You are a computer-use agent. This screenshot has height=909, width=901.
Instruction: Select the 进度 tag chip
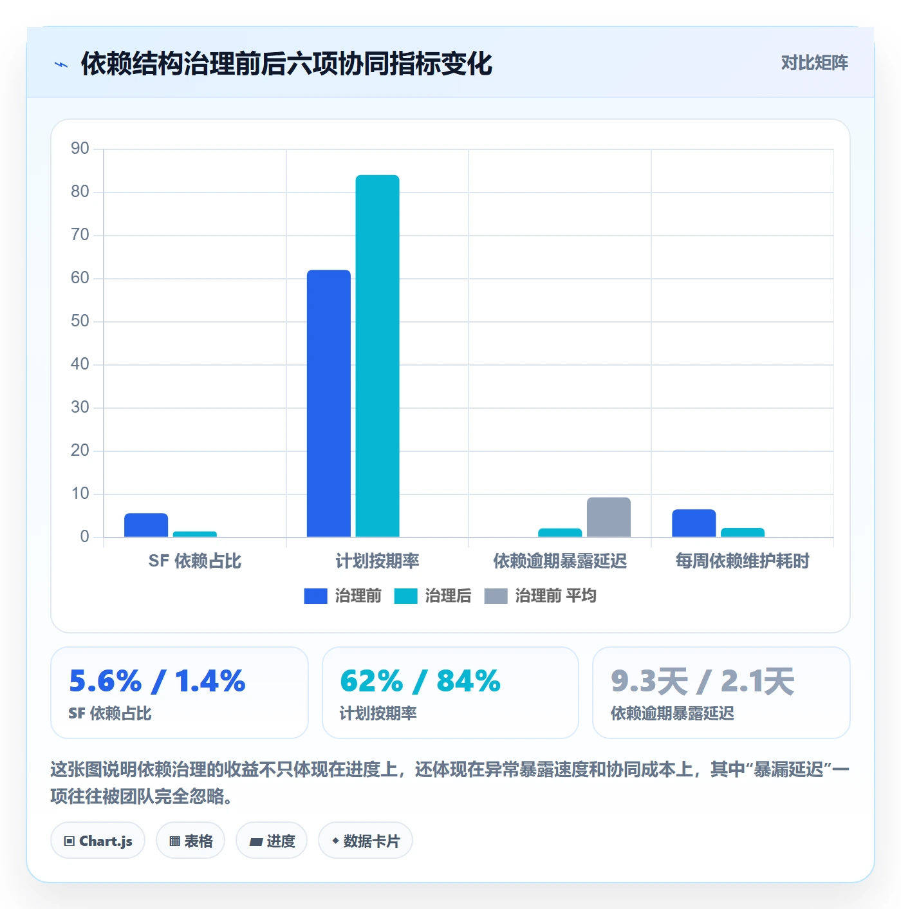tap(272, 840)
